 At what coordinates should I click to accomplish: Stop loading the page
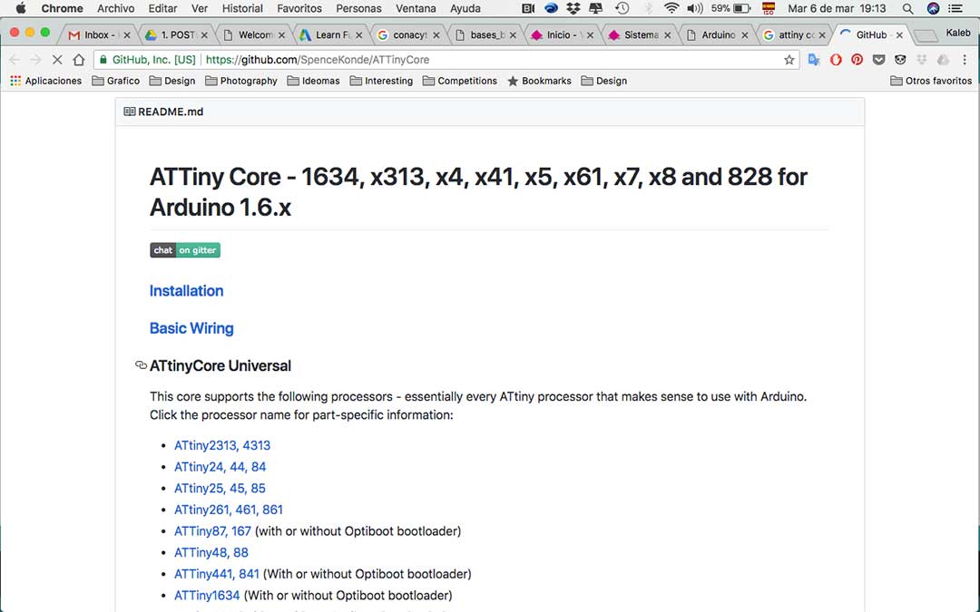pyautogui.click(x=57, y=60)
